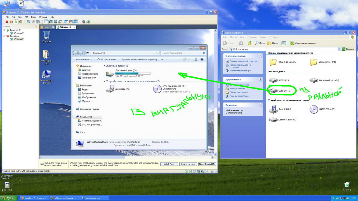Click Удалить или изменить программу in Explorer toolbar

140,59
